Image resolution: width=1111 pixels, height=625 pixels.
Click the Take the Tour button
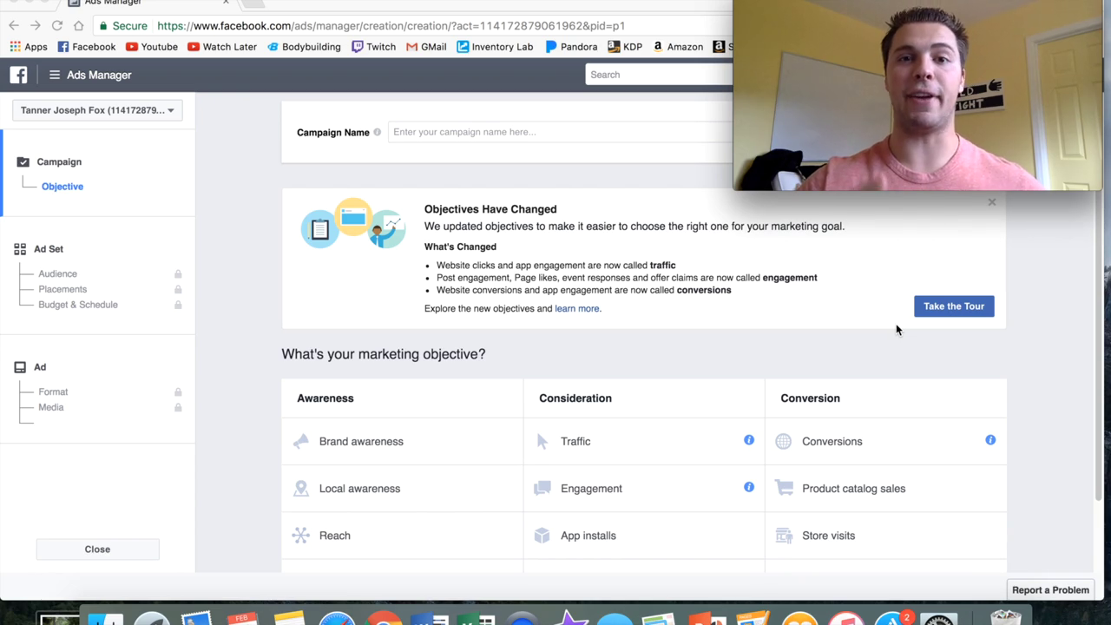[x=954, y=306]
